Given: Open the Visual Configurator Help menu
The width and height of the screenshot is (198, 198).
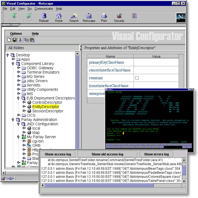Looking at the screenshot, I should [35, 34].
